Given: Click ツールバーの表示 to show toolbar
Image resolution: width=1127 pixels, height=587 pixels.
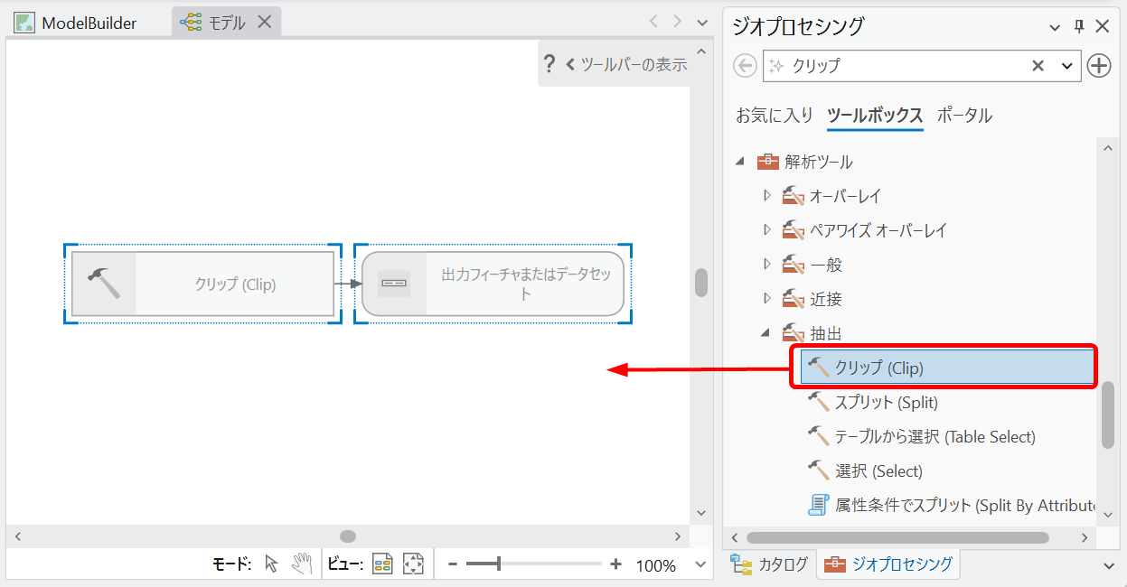Looking at the screenshot, I should click(x=626, y=64).
